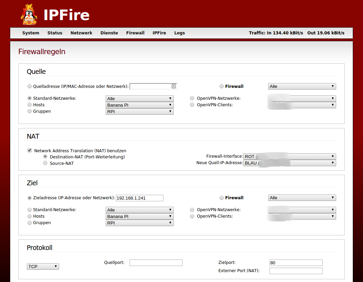Select Gruppen radio in Quelle section

[x=30, y=111]
